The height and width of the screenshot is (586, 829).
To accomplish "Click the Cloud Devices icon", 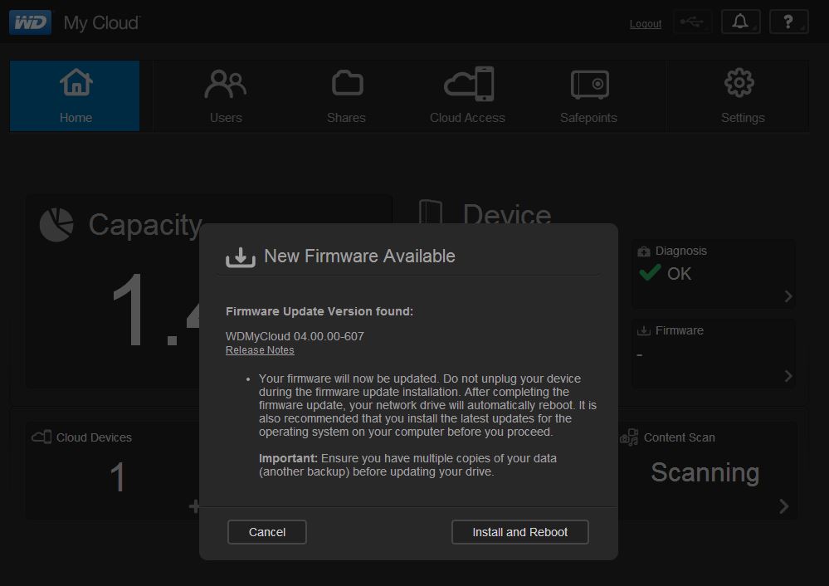I will (x=41, y=437).
